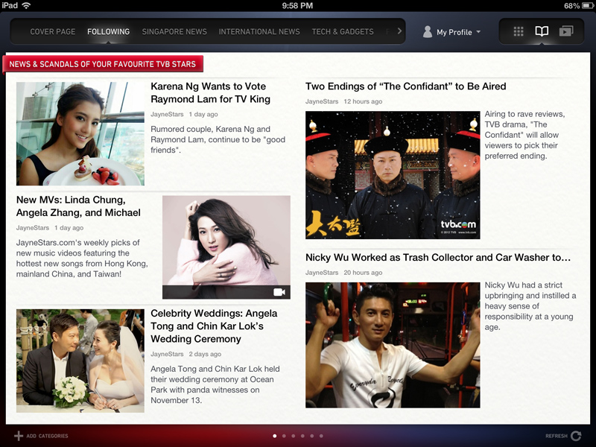
Task: Open the International News tab
Action: pos(259,32)
